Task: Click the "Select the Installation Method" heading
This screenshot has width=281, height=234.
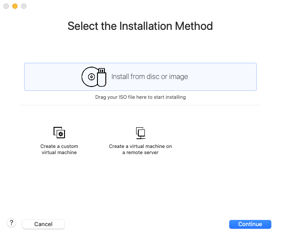Action: pyautogui.click(x=140, y=26)
